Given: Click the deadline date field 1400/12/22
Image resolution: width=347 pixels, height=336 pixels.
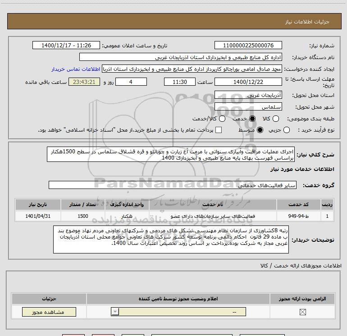Looking at the screenshot, I should 248,82.
